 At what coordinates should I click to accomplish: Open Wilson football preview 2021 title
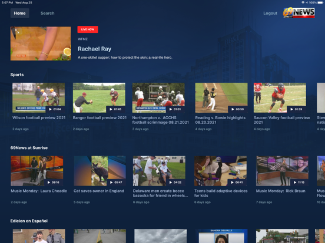39,118
